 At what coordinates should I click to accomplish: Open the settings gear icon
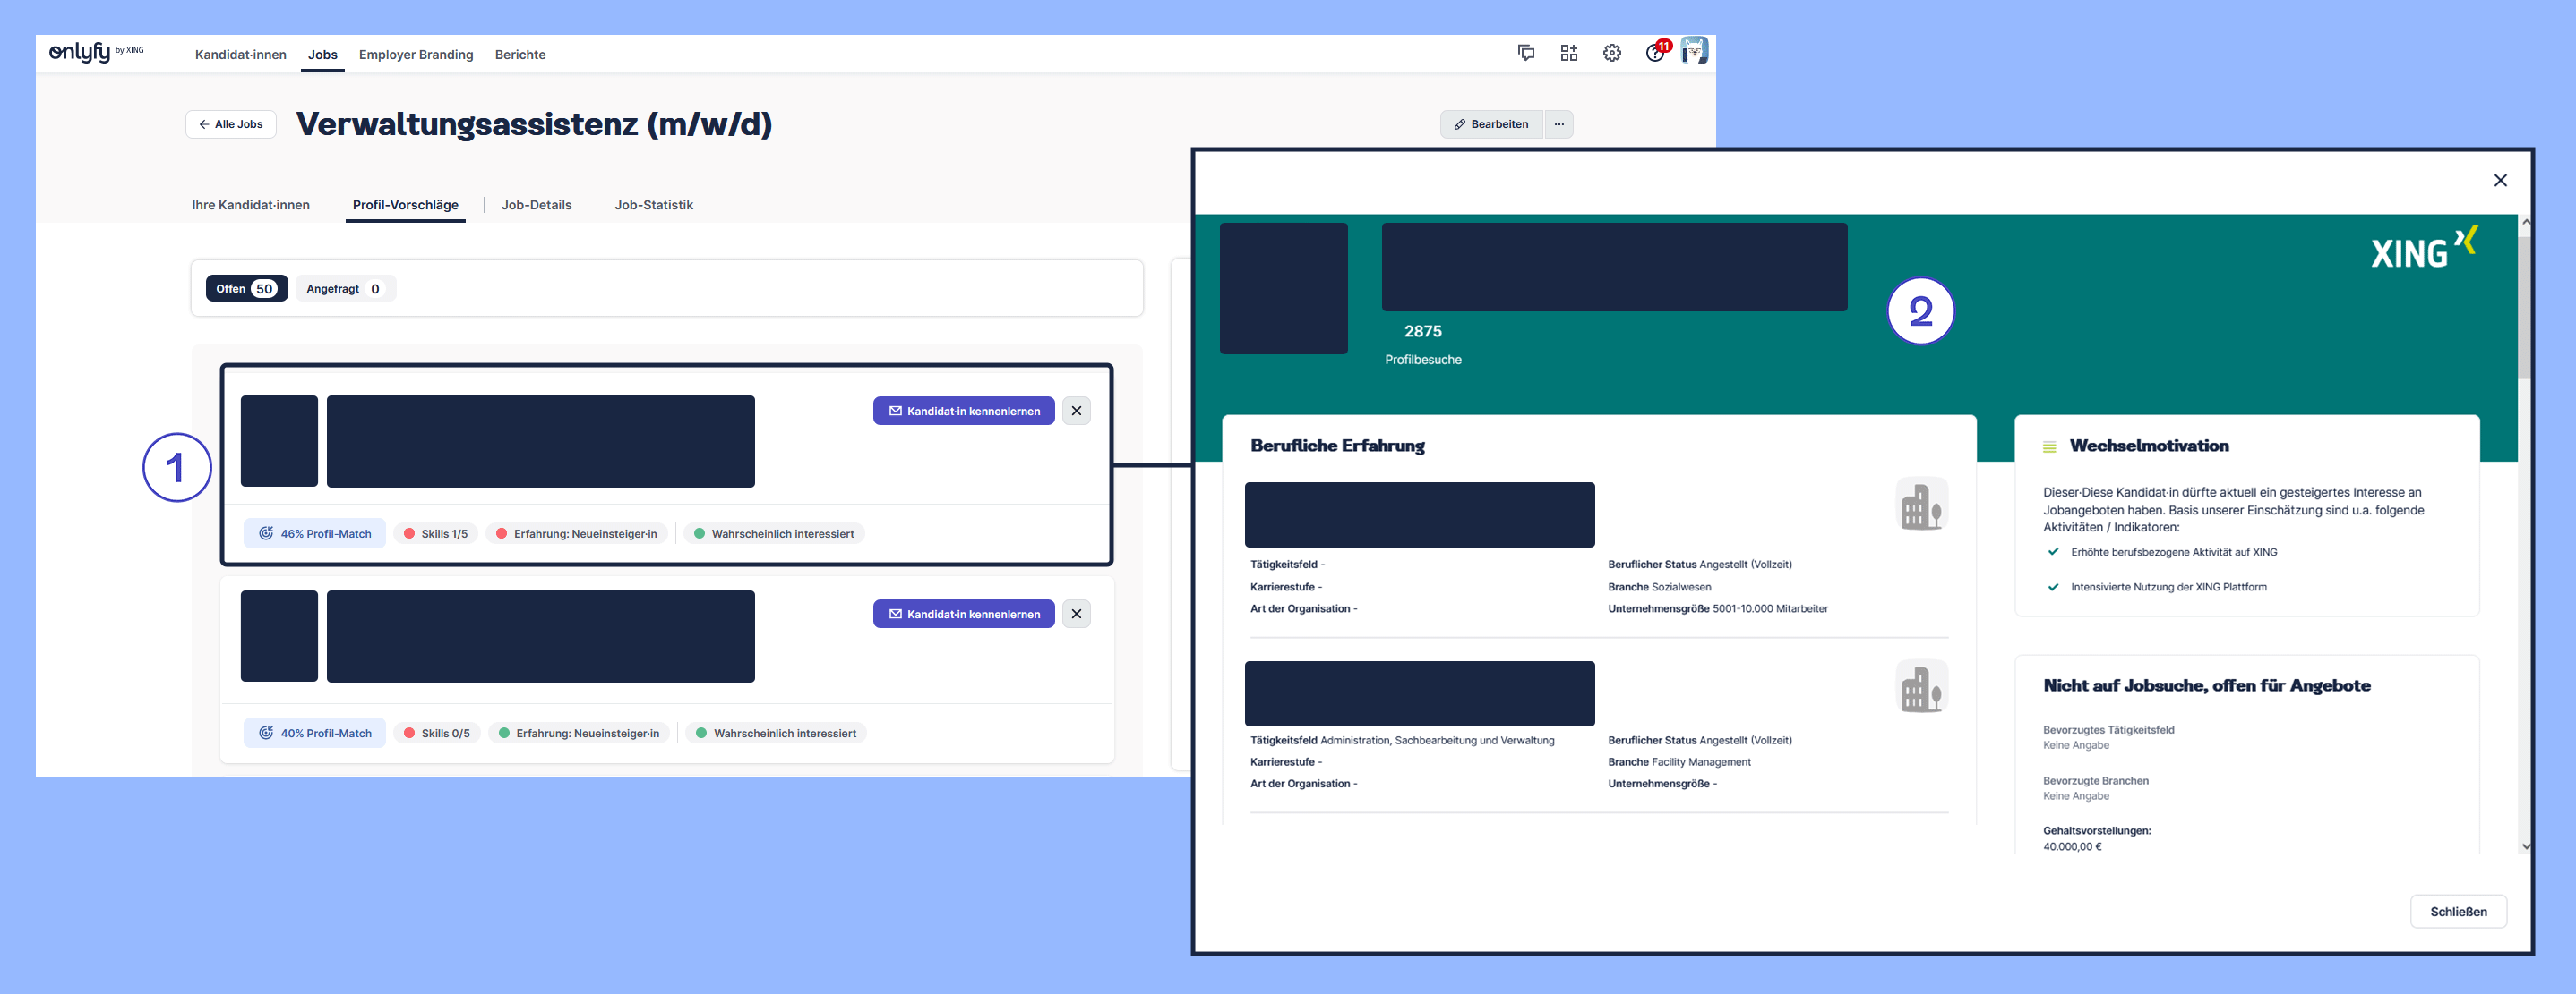1611,53
